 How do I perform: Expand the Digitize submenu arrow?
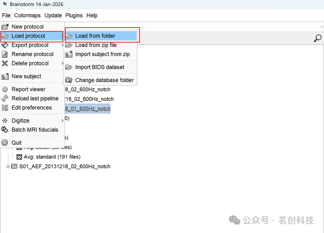click(x=62, y=121)
